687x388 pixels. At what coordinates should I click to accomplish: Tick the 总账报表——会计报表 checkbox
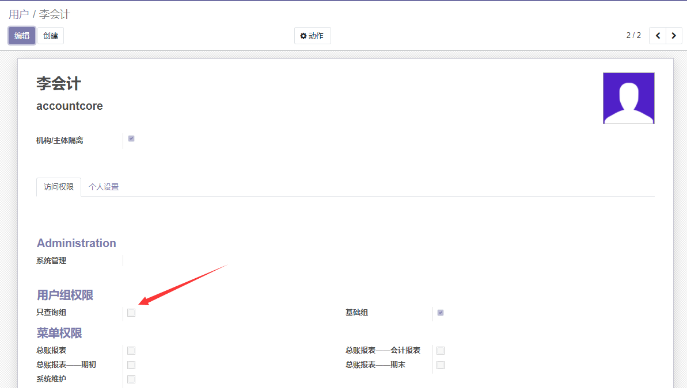tap(441, 351)
